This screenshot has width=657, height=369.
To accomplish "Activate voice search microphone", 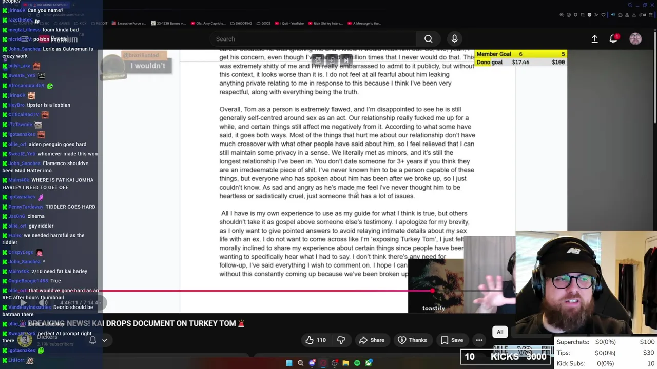I will (454, 39).
